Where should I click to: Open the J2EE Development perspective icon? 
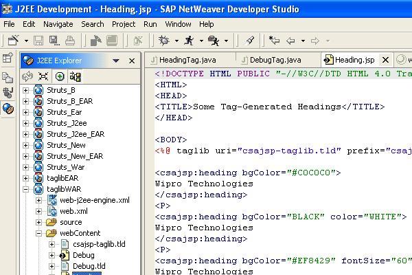pyautogui.click(x=8, y=109)
